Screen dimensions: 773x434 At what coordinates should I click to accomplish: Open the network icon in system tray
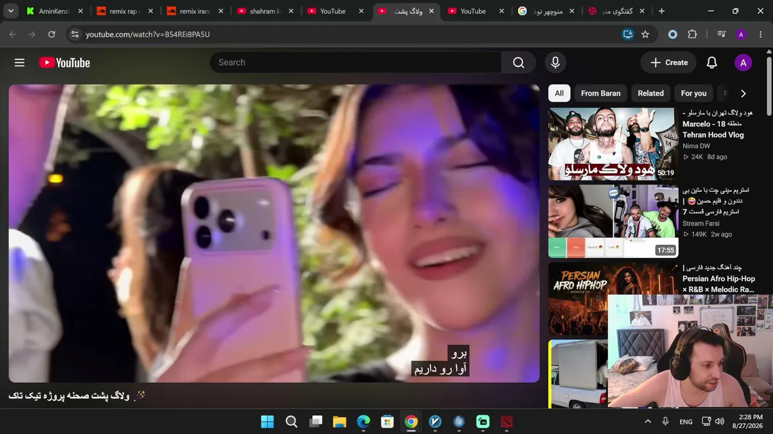point(706,421)
